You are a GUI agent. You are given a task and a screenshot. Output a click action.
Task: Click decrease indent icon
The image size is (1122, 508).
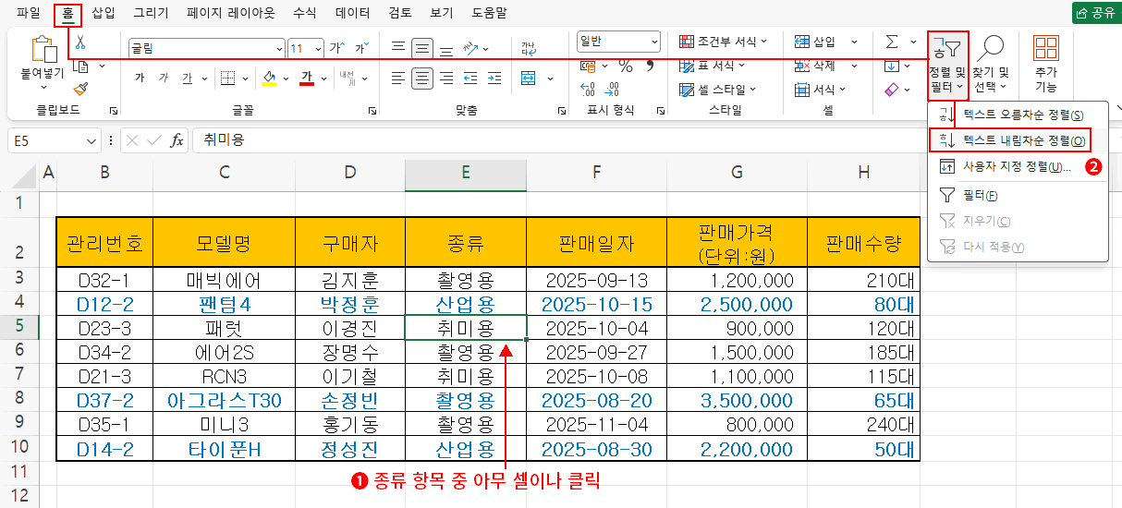tap(470, 78)
